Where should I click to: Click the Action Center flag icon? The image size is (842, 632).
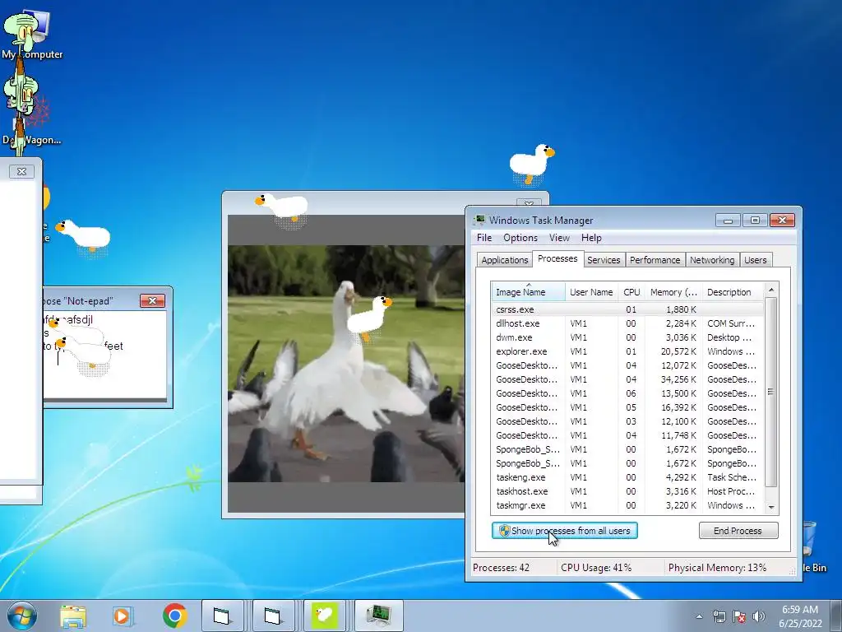739,616
